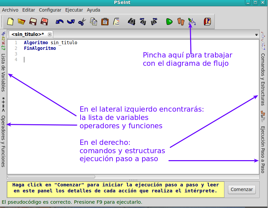This screenshot has width=268, height=208.
Task: Paste using clipboard icon
Action: 105,22
